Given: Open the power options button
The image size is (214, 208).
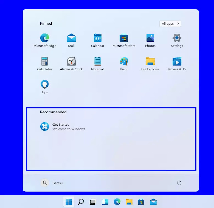Looking at the screenshot, I should click(x=179, y=183).
